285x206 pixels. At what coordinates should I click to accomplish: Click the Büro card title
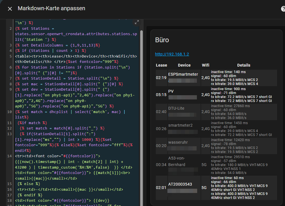(x=162, y=40)
